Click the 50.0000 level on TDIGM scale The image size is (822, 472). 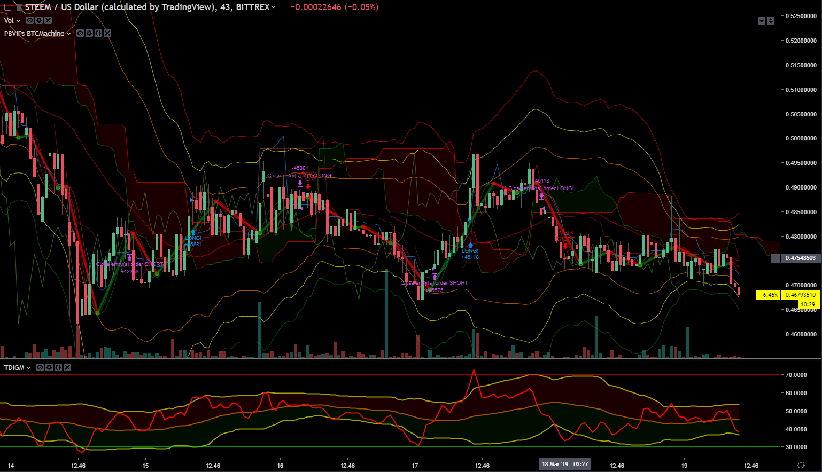796,412
